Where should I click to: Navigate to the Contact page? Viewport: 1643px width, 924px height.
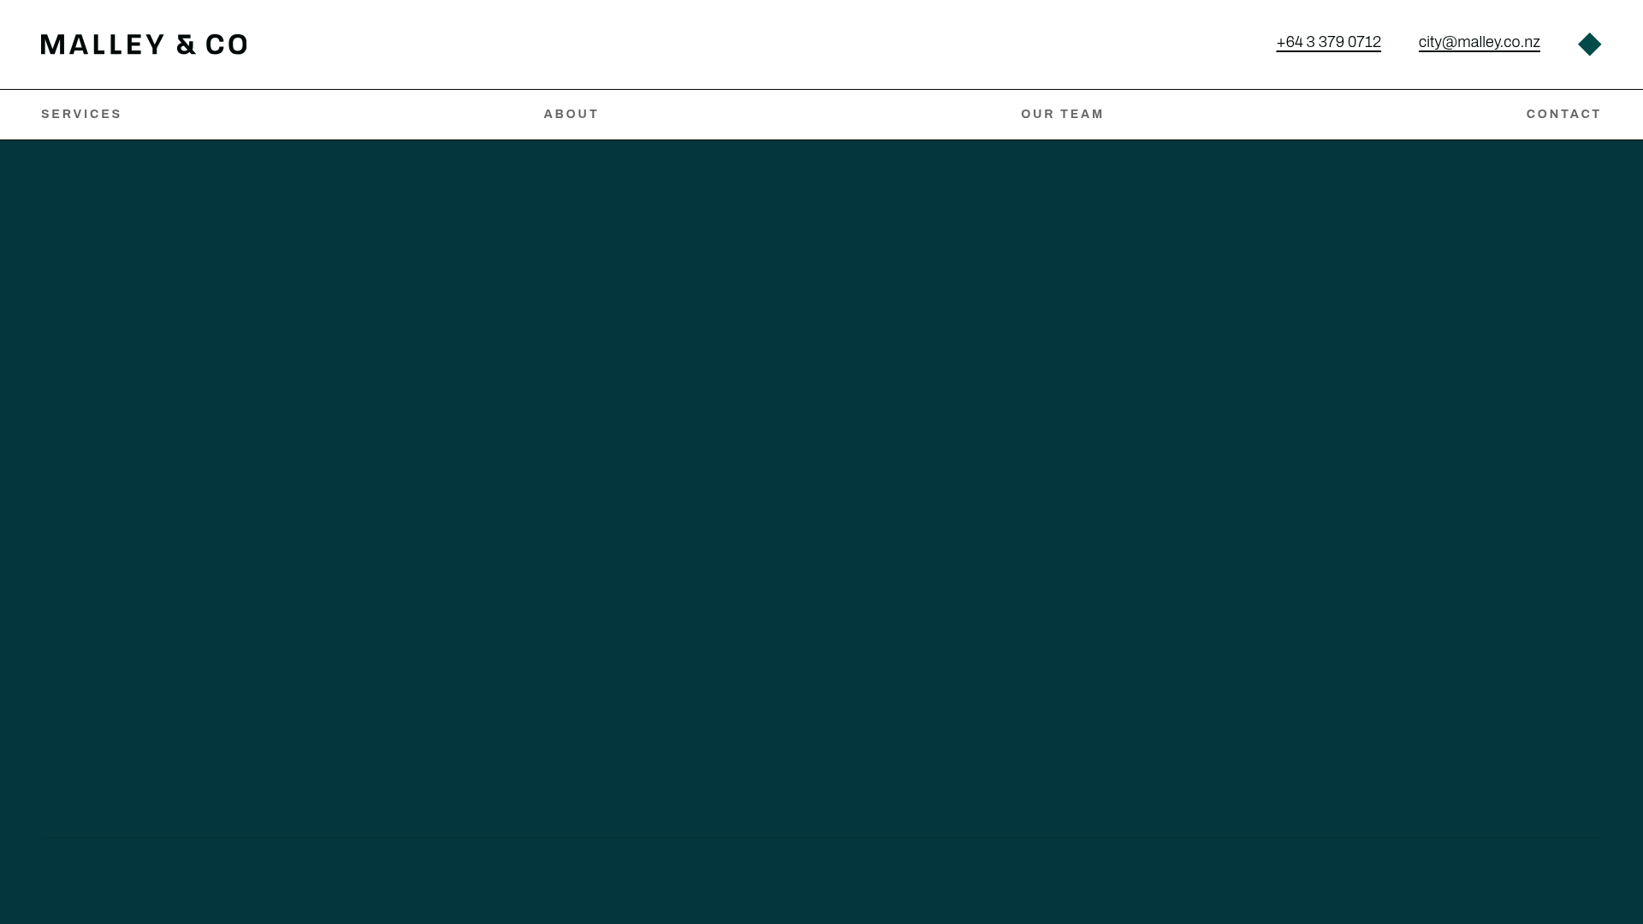[1563, 114]
